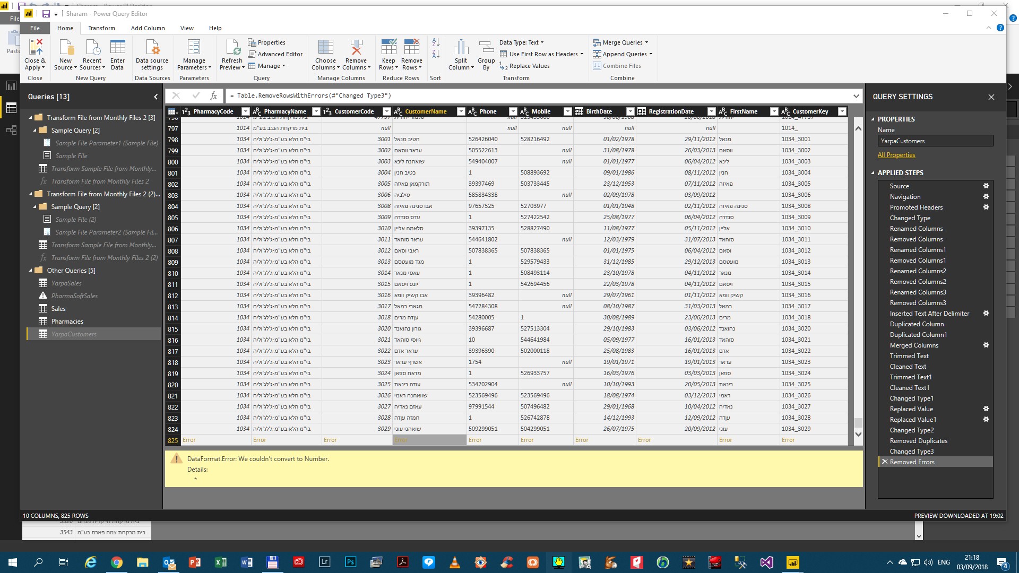Click the query Name input field

pyautogui.click(x=935, y=141)
